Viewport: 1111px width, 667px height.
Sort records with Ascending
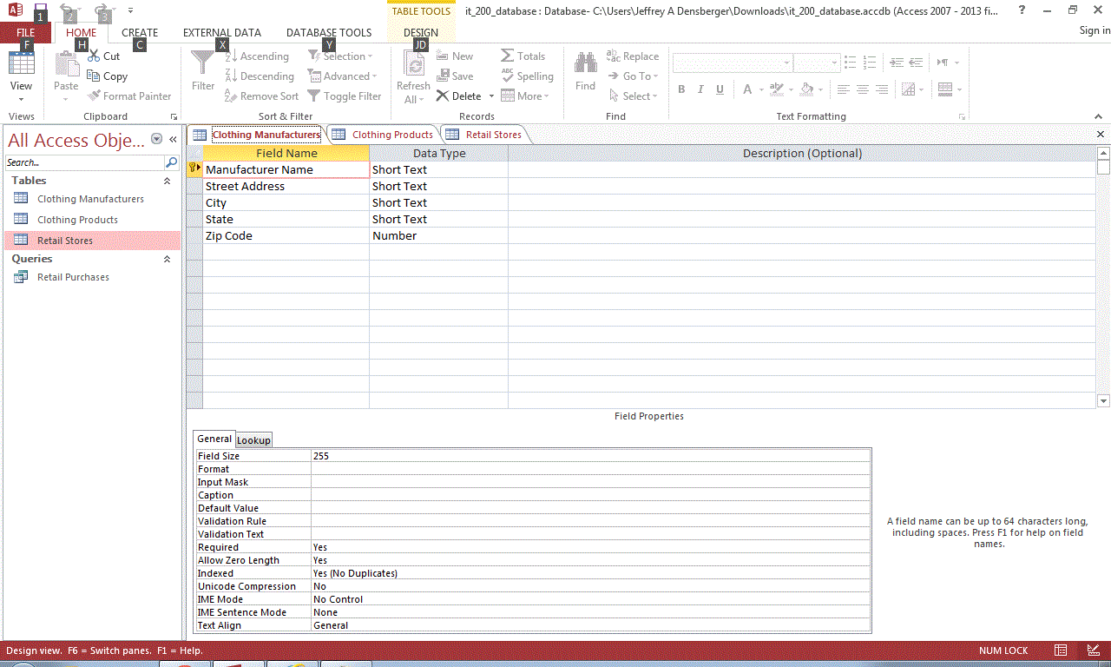[257, 56]
